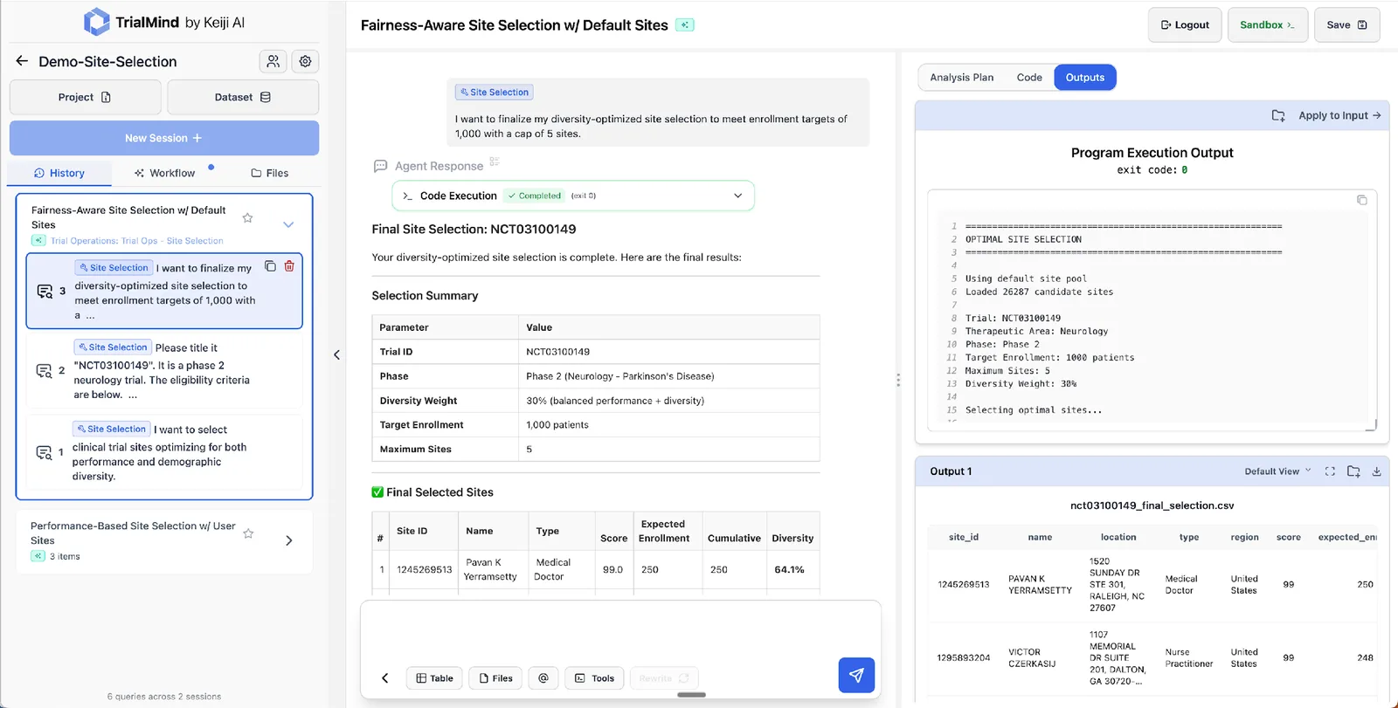Click the sparkle badge beside the page title

pyautogui.click(x=686, y=25)
